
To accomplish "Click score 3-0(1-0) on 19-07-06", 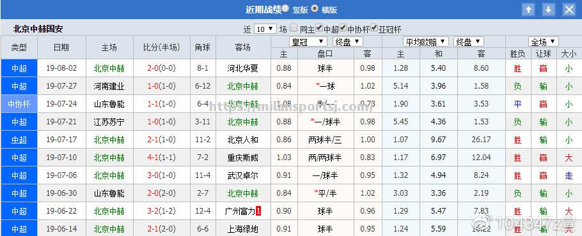I will pos(161,175).
